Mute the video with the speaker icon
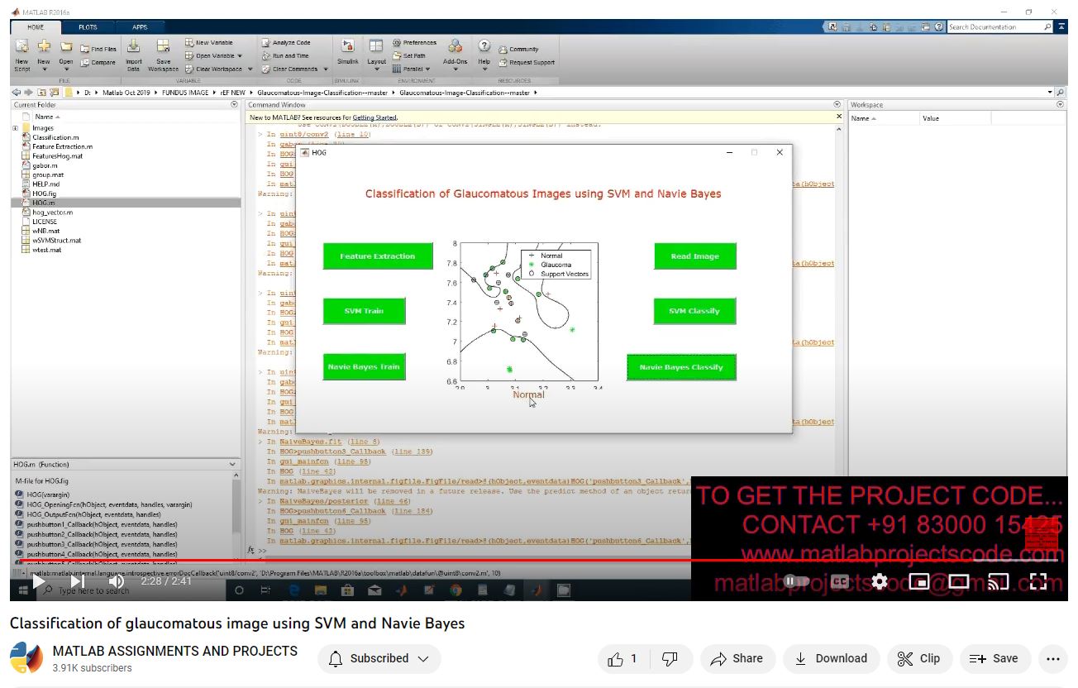The image size is (1078, 688). pyautogui.click(x=117, y=581)
